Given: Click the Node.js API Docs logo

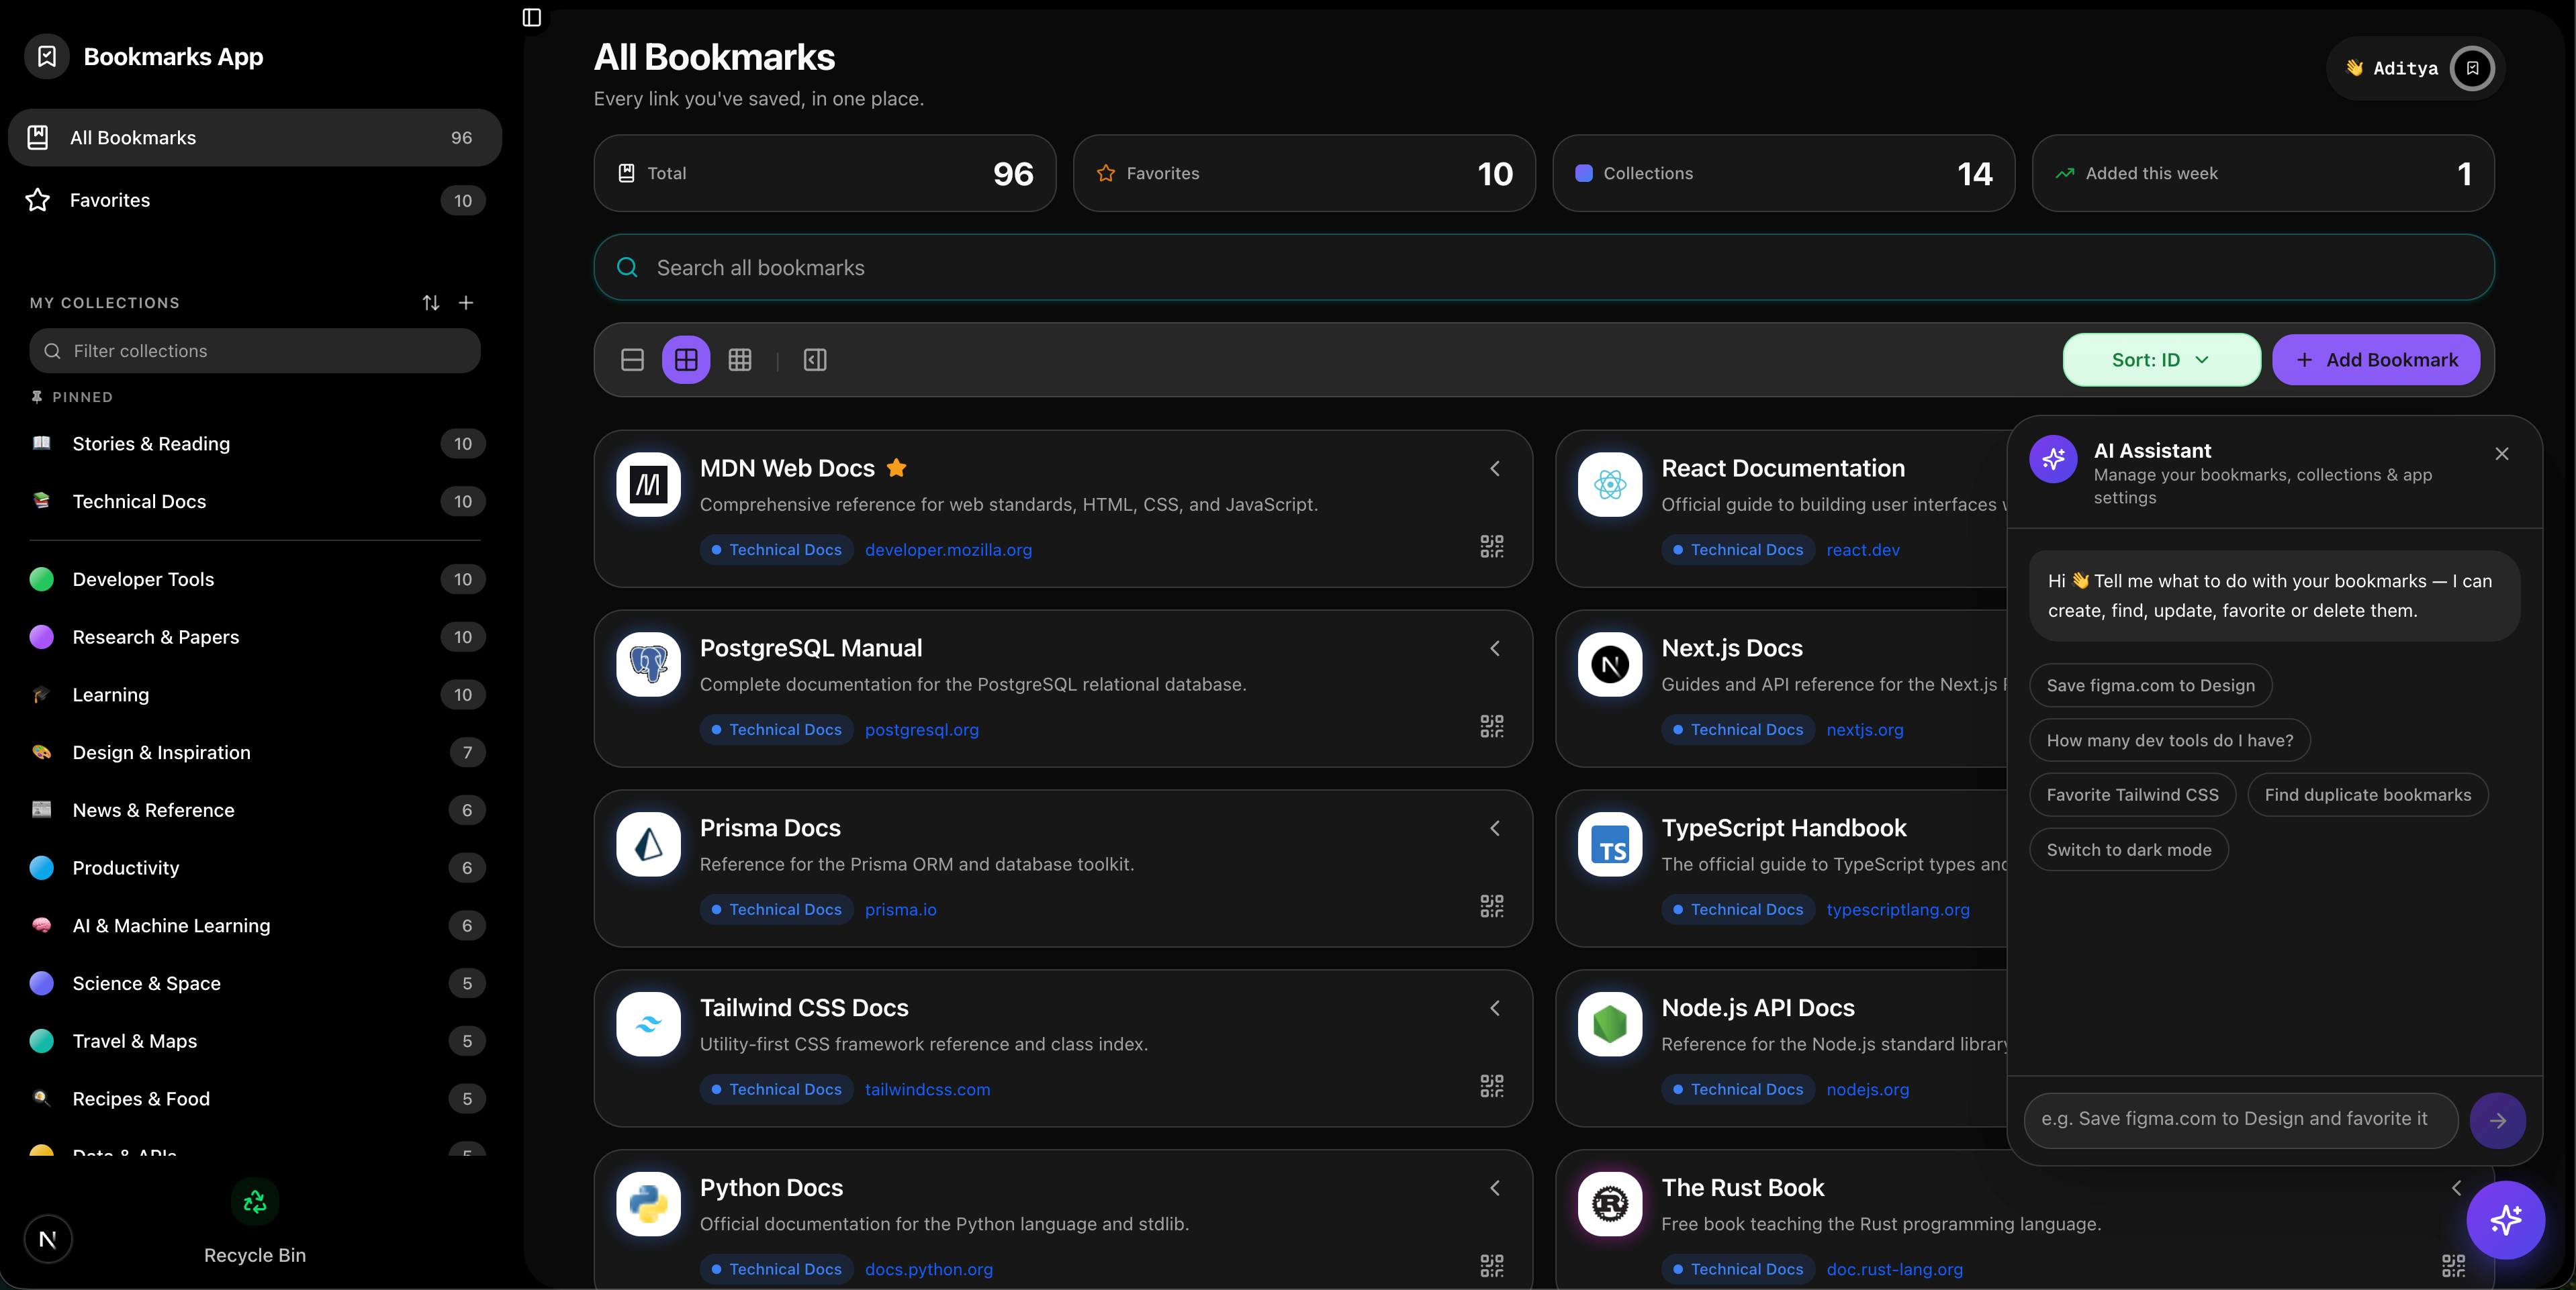Looking at the screenshot, I should [1610, 1024].
